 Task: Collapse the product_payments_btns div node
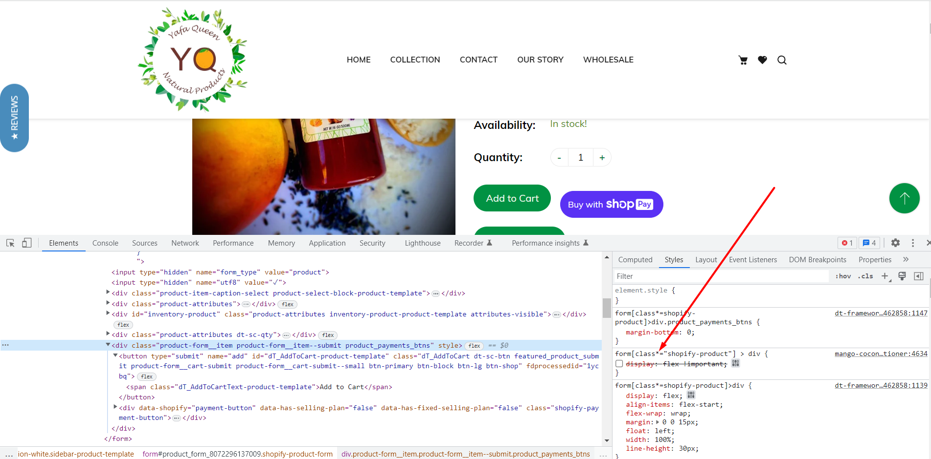108,345
